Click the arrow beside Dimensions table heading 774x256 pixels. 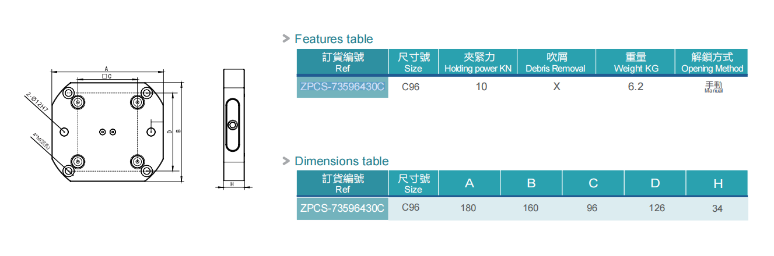coord(286,161)
